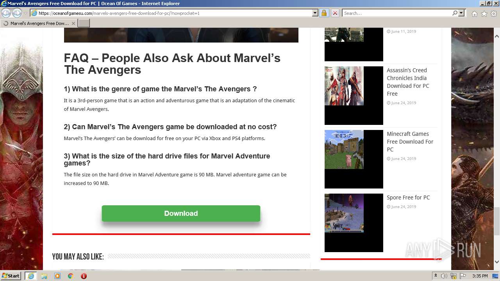Click the Action Center flag icon

[x=463, y=276]
